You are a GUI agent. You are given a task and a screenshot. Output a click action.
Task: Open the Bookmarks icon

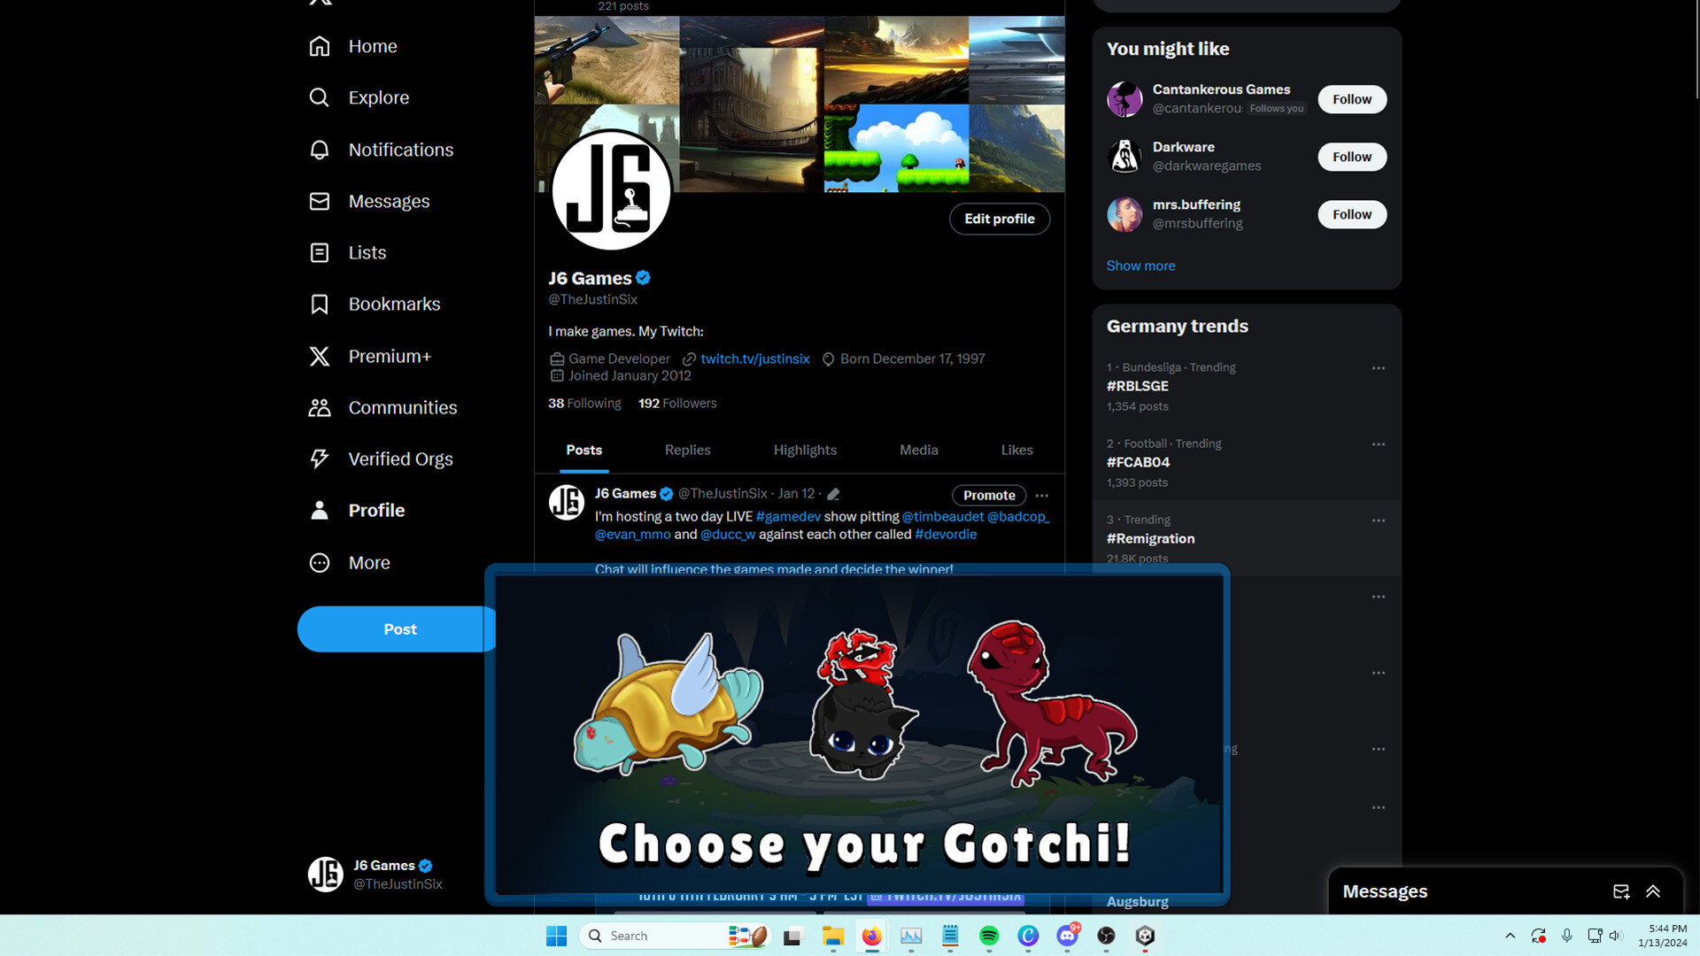(320, 305)
